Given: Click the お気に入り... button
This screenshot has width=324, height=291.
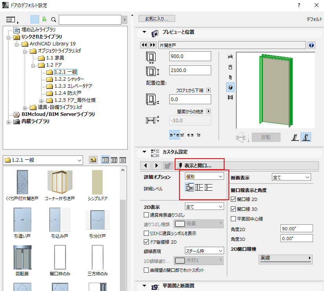Looking at the screenshot, I should (157, 18).
